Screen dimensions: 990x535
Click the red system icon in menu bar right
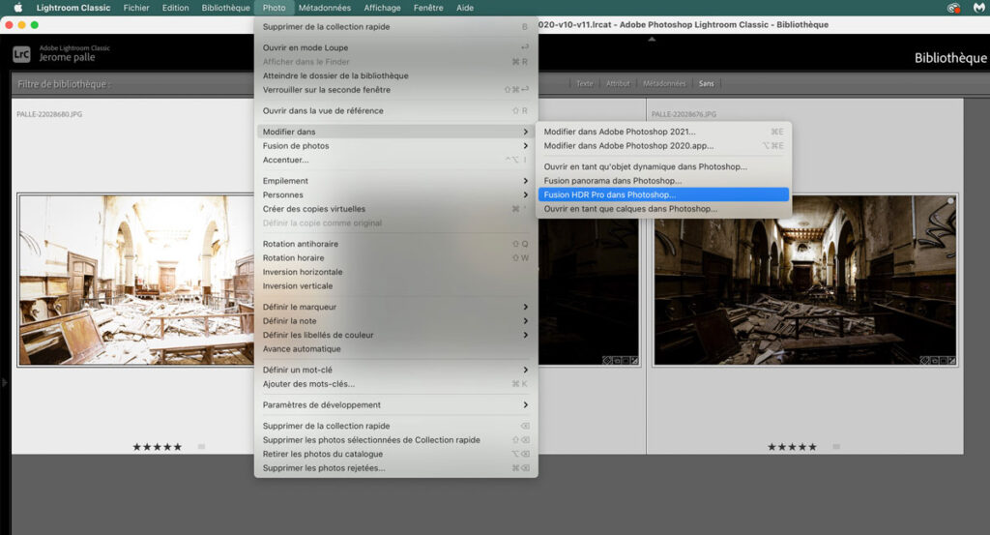pyautogui.click(x=953, y=8)
